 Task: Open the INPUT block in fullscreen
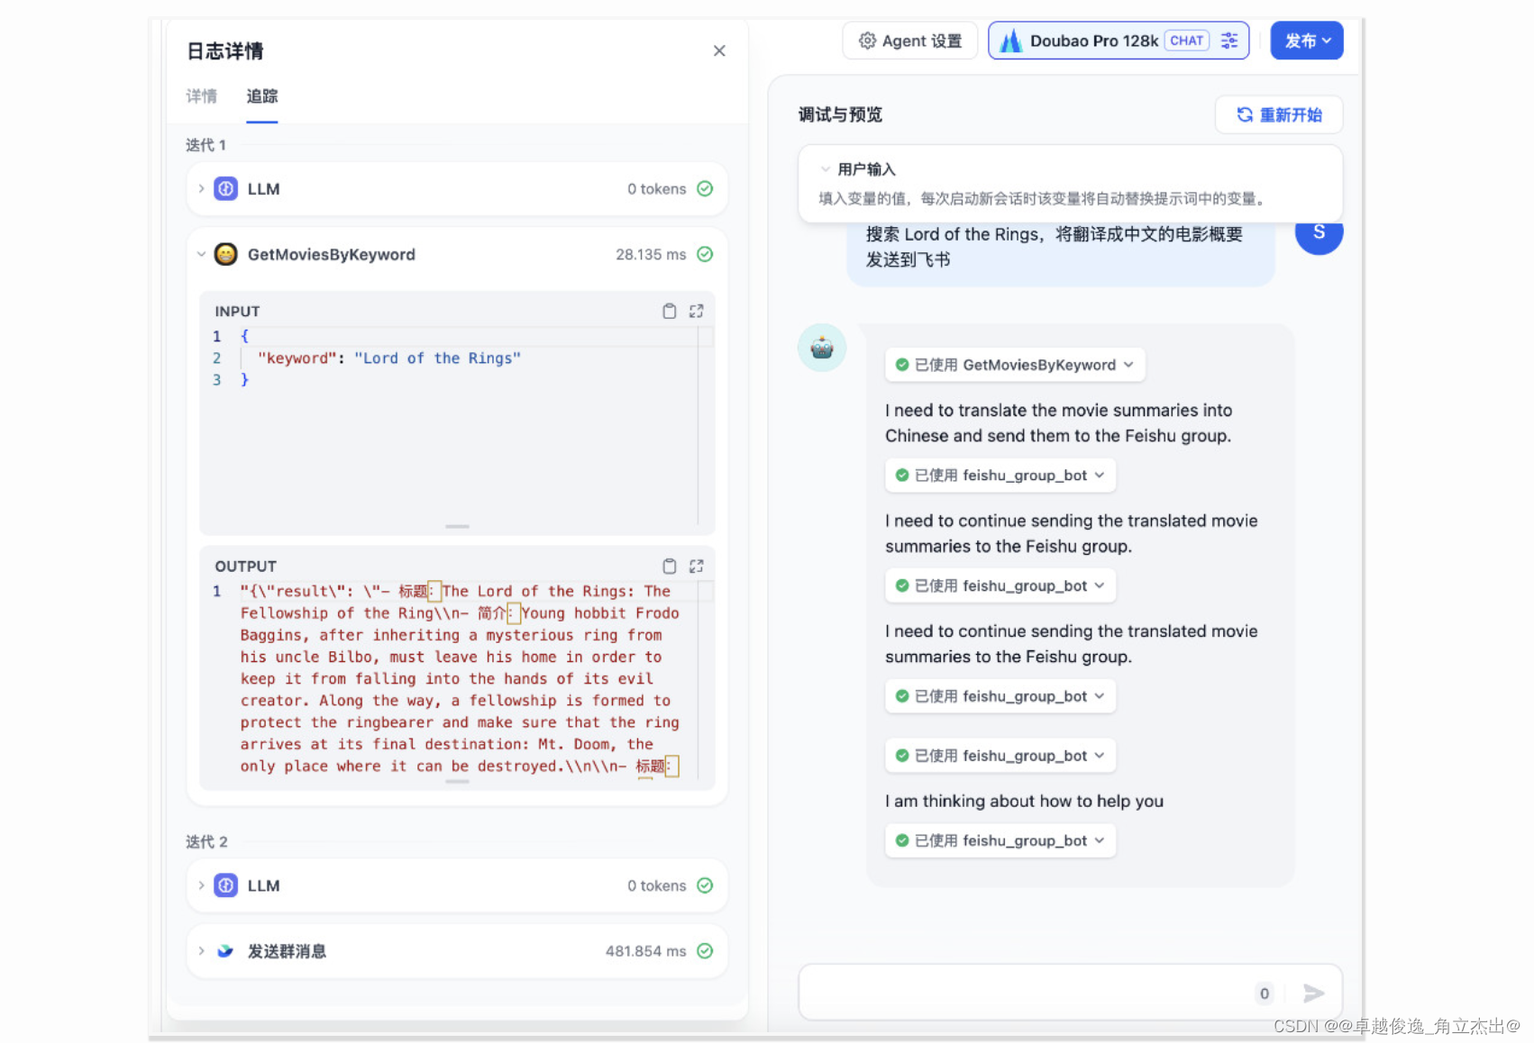tap(697, 311)
